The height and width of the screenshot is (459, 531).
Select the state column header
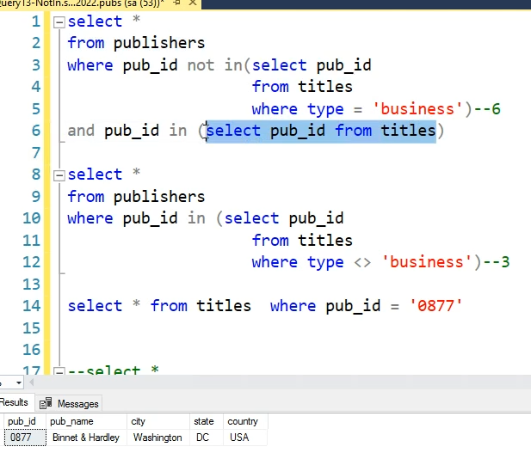207,421
